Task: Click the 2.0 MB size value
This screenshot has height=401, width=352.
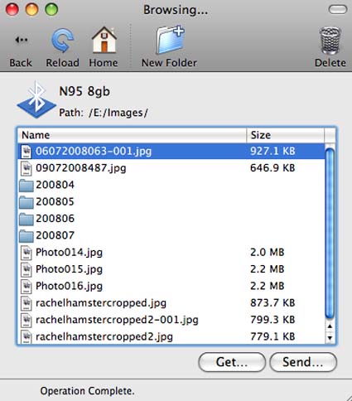Action: (268, 252)
